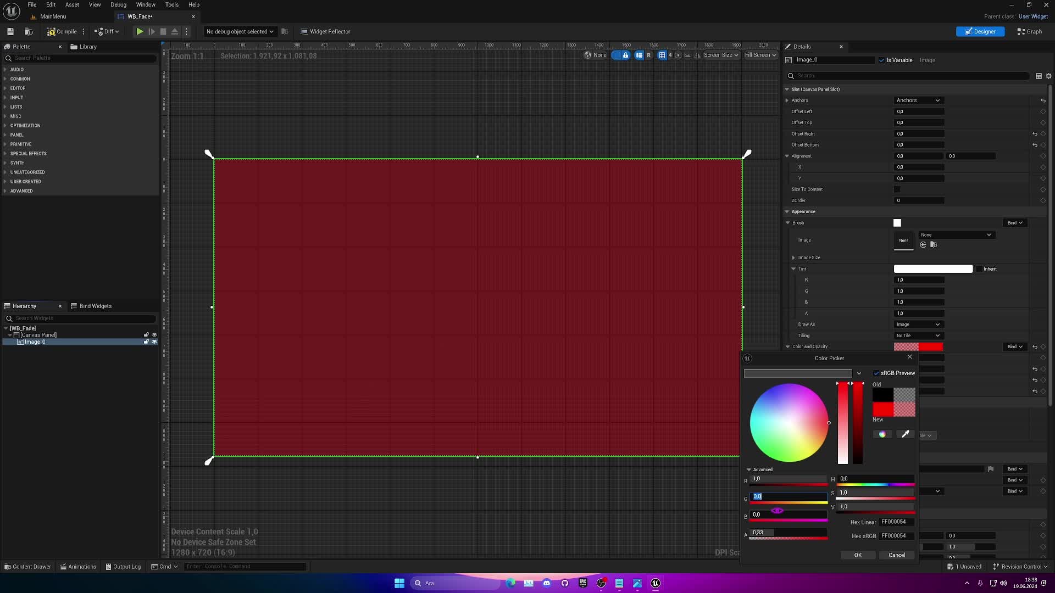
Task: Open Content Drawer
Action: coord(27,567)
